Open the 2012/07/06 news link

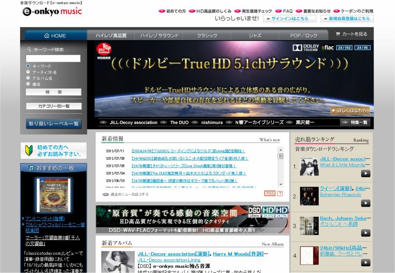pyautogui.click(x=190, y=159)
